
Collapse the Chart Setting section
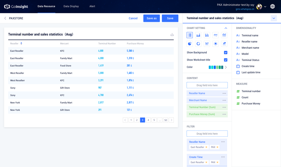(226, 28)
